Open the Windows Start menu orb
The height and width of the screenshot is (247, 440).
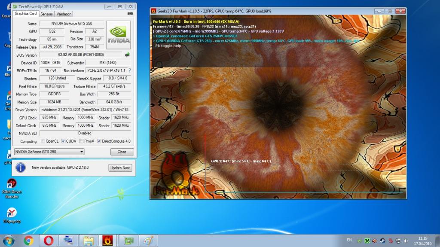pos(9,241)
